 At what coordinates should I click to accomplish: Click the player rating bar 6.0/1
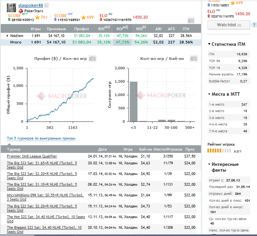[x=219, y=151]
